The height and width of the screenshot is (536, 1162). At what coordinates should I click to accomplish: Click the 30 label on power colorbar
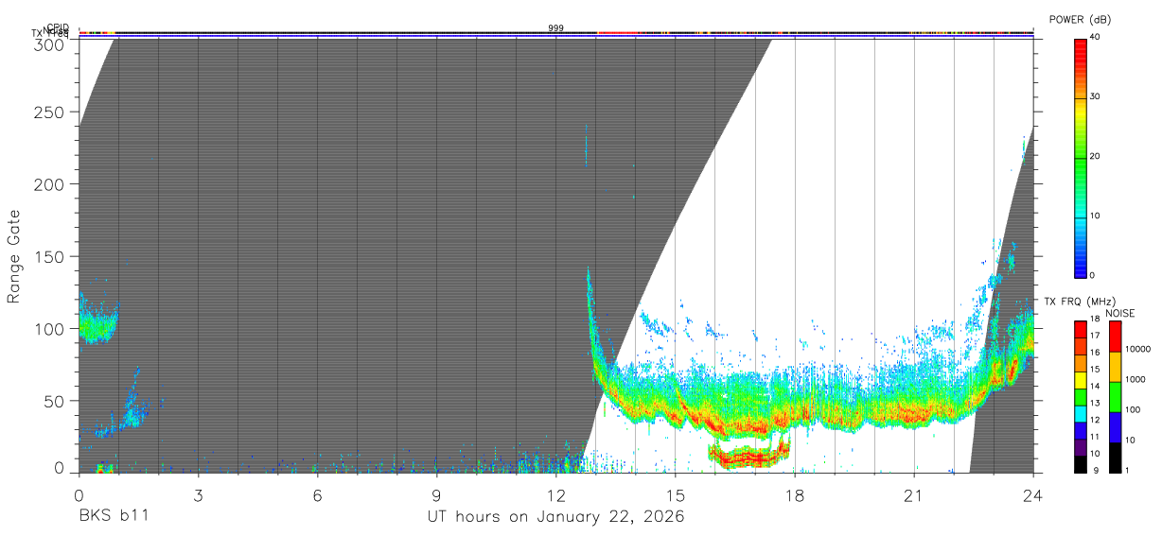[1096, 96]
